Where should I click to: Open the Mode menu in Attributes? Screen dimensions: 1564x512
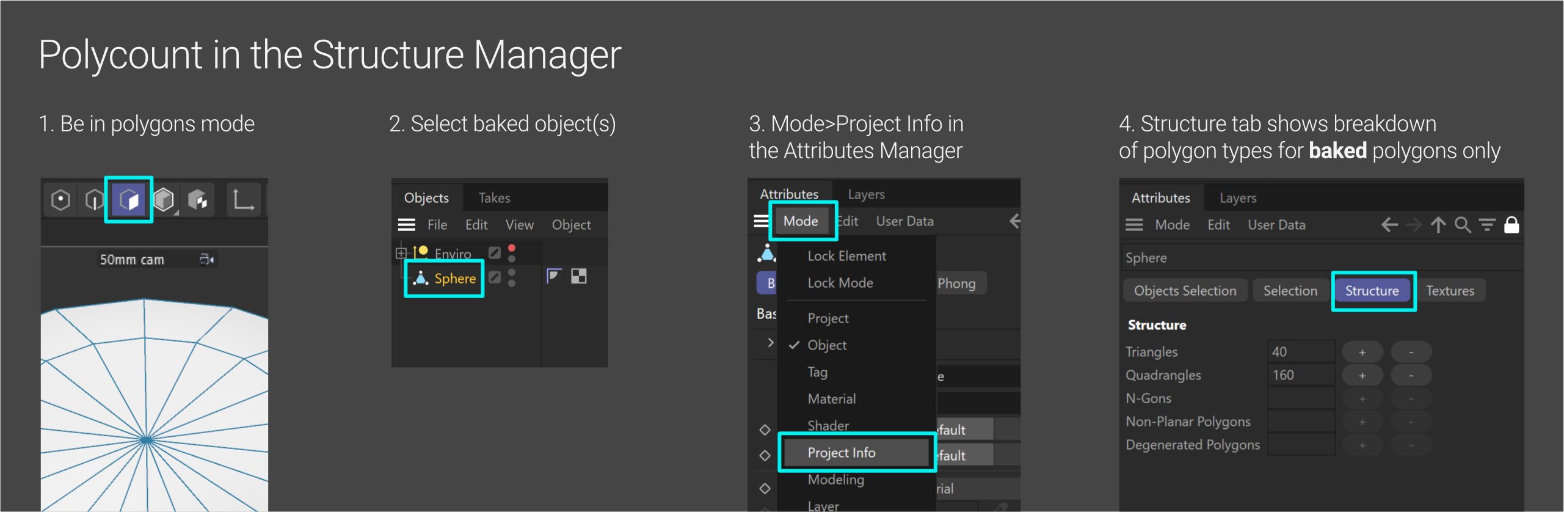(801, 221)
